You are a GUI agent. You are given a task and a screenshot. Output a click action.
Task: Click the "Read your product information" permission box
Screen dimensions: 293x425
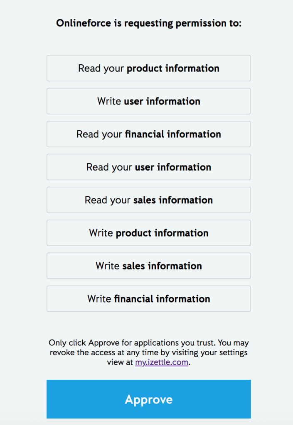[x=148, y=68]
